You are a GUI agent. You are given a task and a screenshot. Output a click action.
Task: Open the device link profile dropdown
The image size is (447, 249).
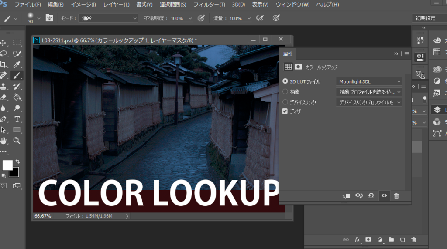click(x=369, y=102)
